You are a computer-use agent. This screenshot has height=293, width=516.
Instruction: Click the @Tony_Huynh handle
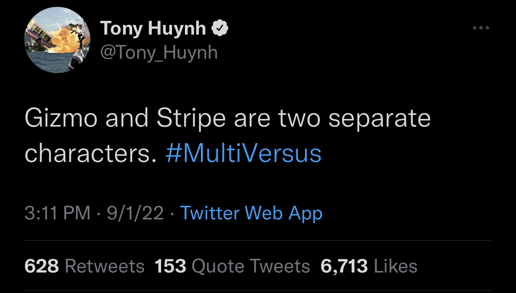tap(159, 53)
